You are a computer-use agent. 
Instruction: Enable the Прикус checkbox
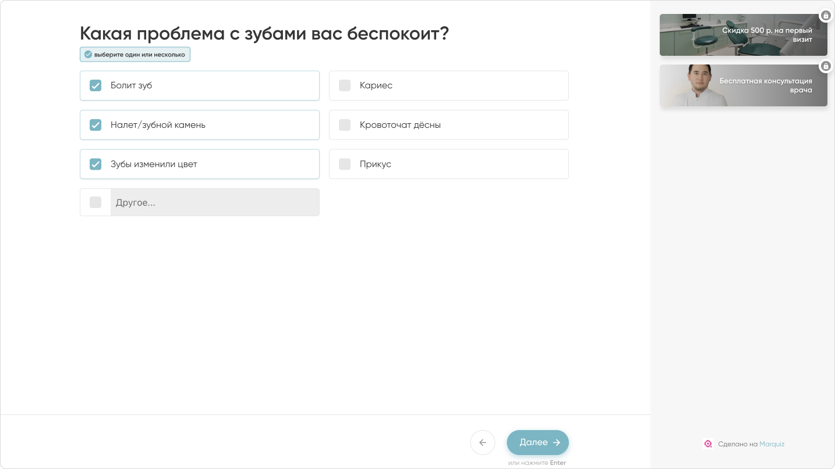pos(448,164)
